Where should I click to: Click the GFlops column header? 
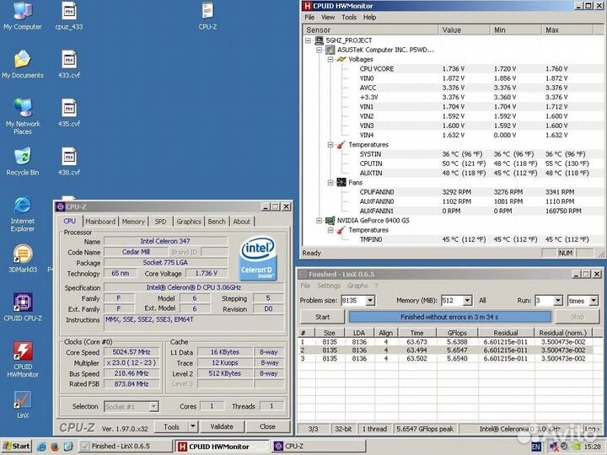click(457, 333)
